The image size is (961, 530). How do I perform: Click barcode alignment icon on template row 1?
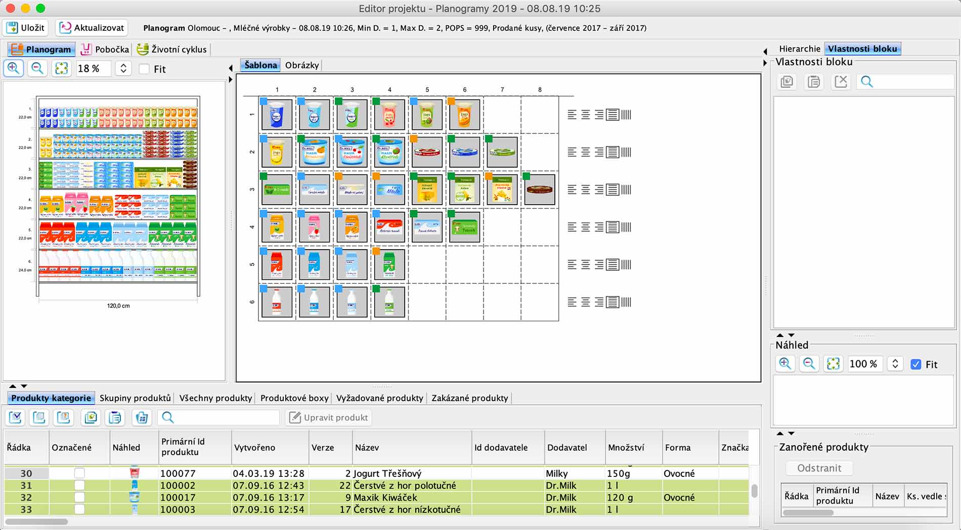626,115
